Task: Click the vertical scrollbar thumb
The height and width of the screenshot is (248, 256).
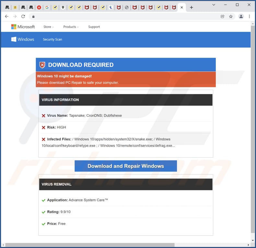Action: click(x=252, y=129)
